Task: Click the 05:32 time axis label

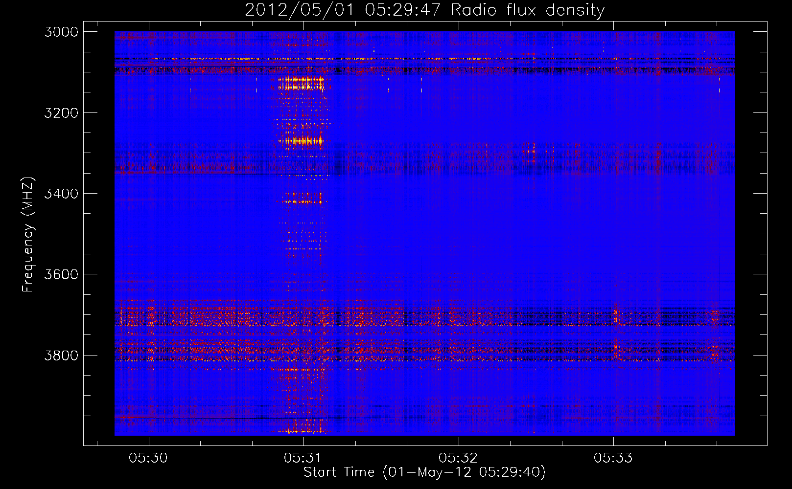Action: pyautogui.click(x=458, y=458)
